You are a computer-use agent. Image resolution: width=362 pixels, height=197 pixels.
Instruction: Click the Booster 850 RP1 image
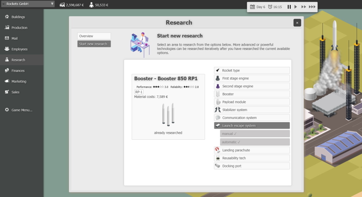(x=168, y=114)
